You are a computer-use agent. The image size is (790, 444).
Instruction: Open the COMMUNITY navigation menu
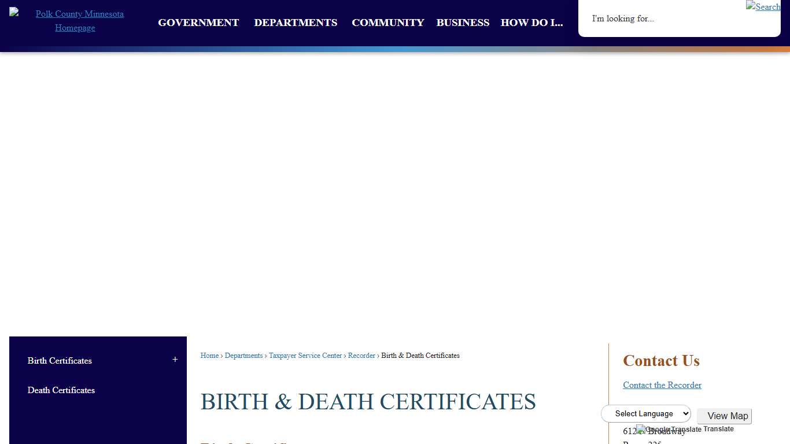pyautogui.click(x=387, y=23)
